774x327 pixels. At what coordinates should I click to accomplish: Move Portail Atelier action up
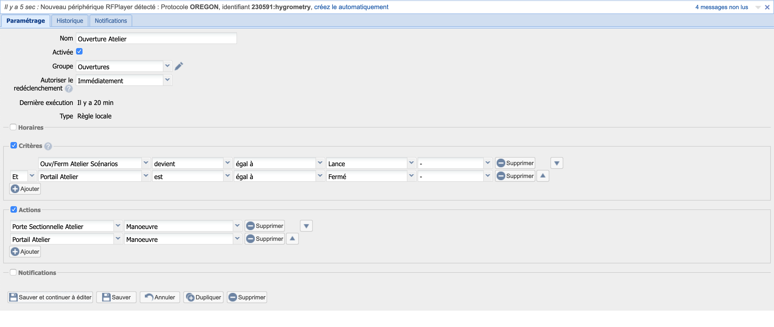(292, 239)
